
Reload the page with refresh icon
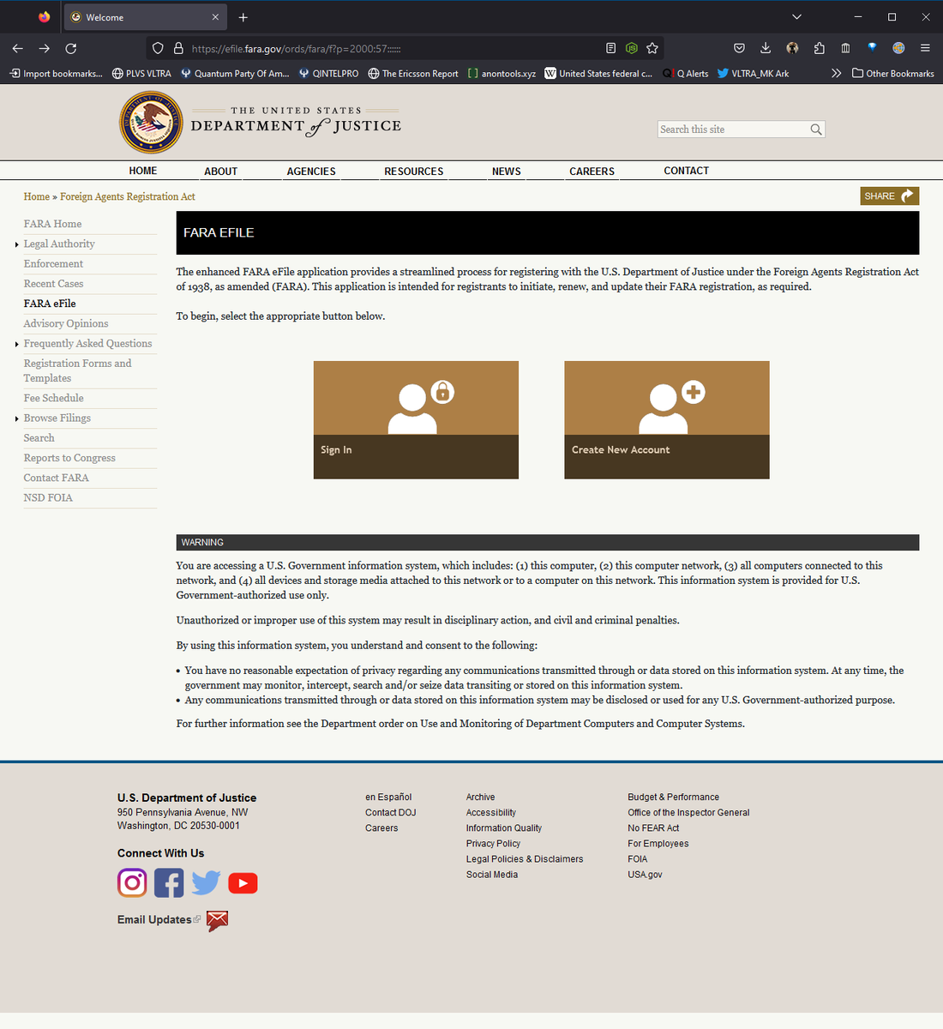(71, 48)
